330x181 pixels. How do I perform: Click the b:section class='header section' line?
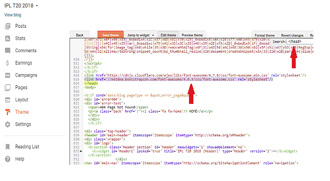pos(167,147)
